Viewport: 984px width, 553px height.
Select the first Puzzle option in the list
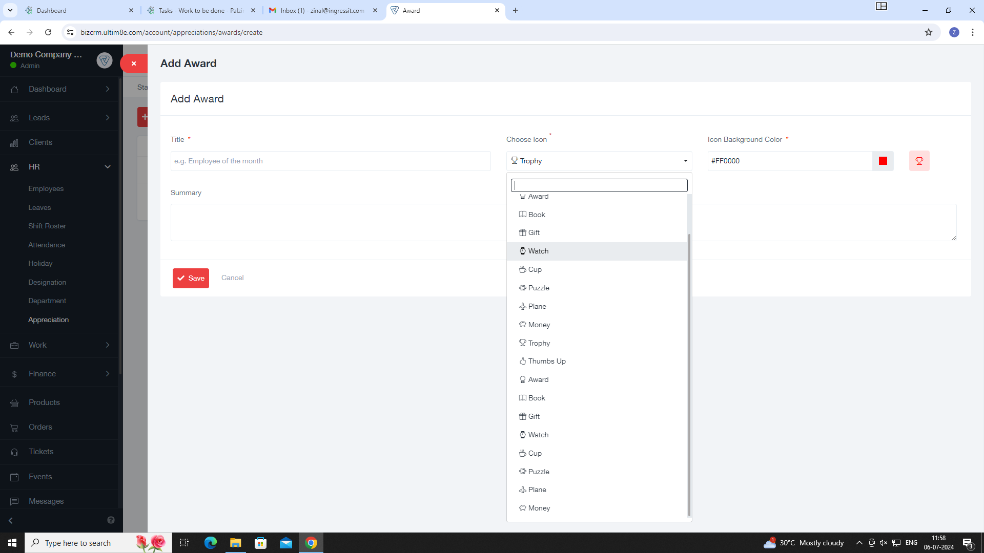tap(597, 288)
